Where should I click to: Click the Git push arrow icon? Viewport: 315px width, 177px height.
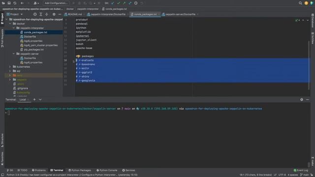click(x=125, y=3)
